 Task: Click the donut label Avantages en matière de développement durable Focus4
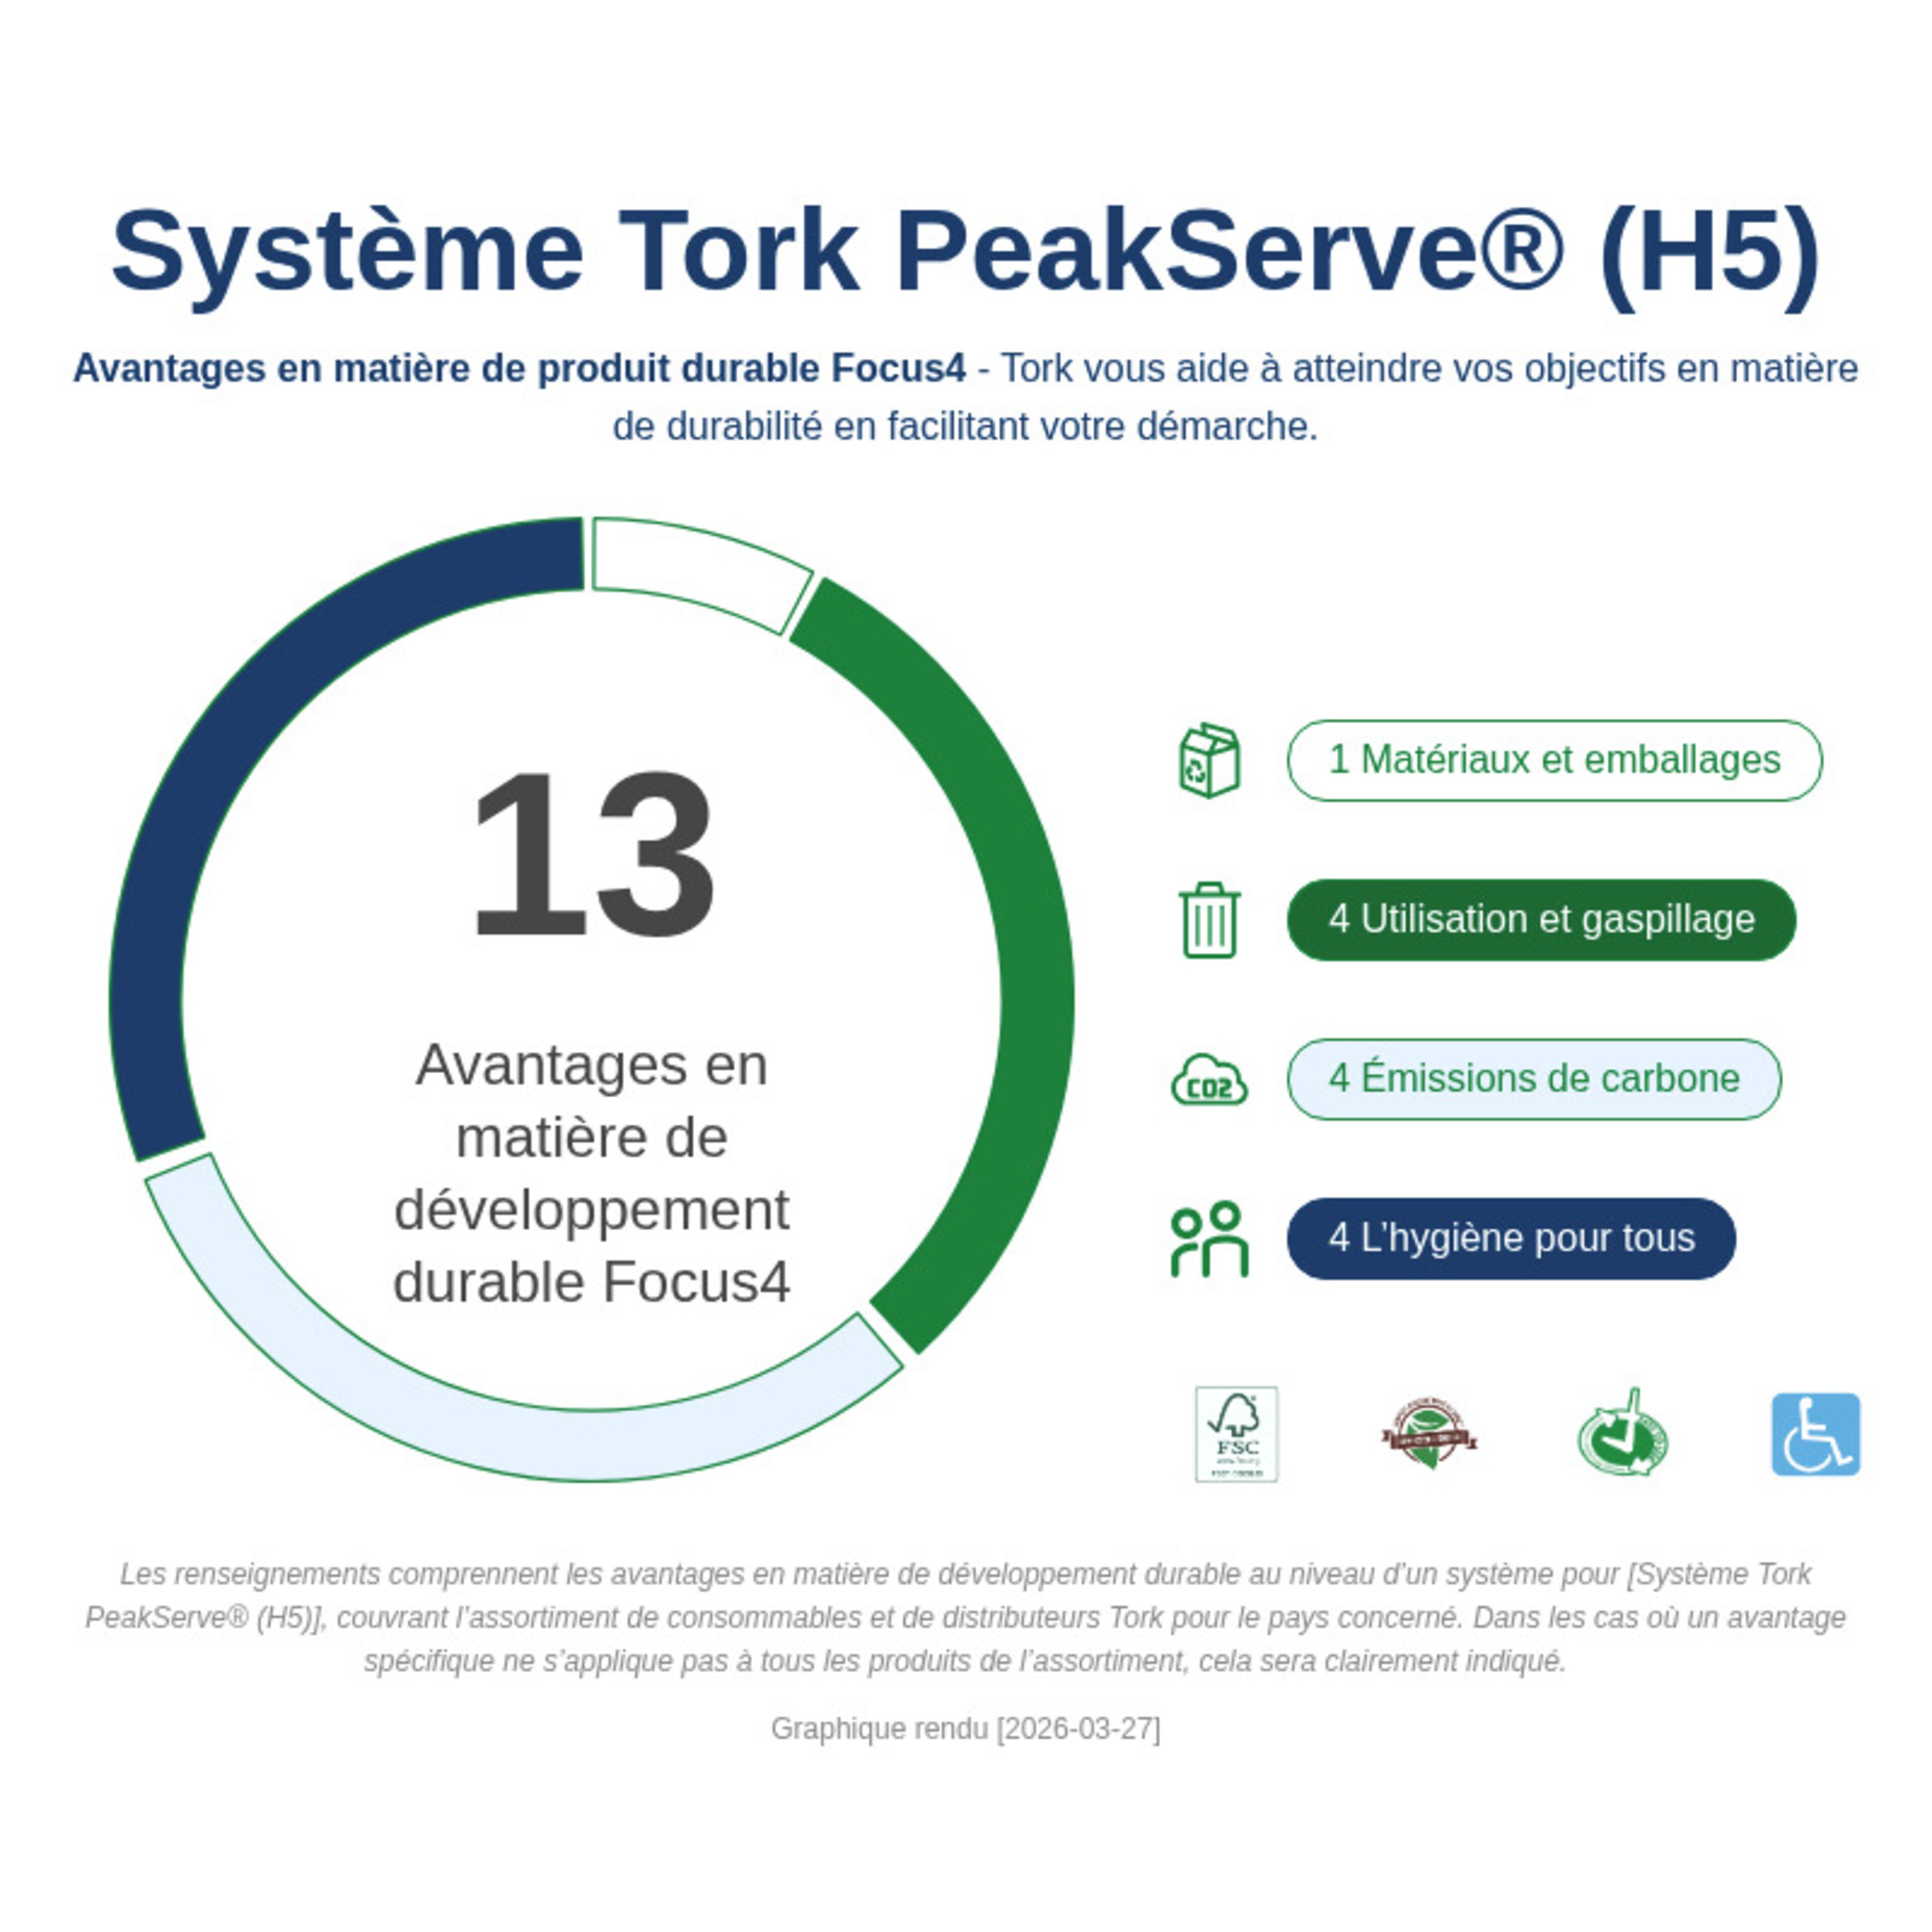(x=592, y=1173)
